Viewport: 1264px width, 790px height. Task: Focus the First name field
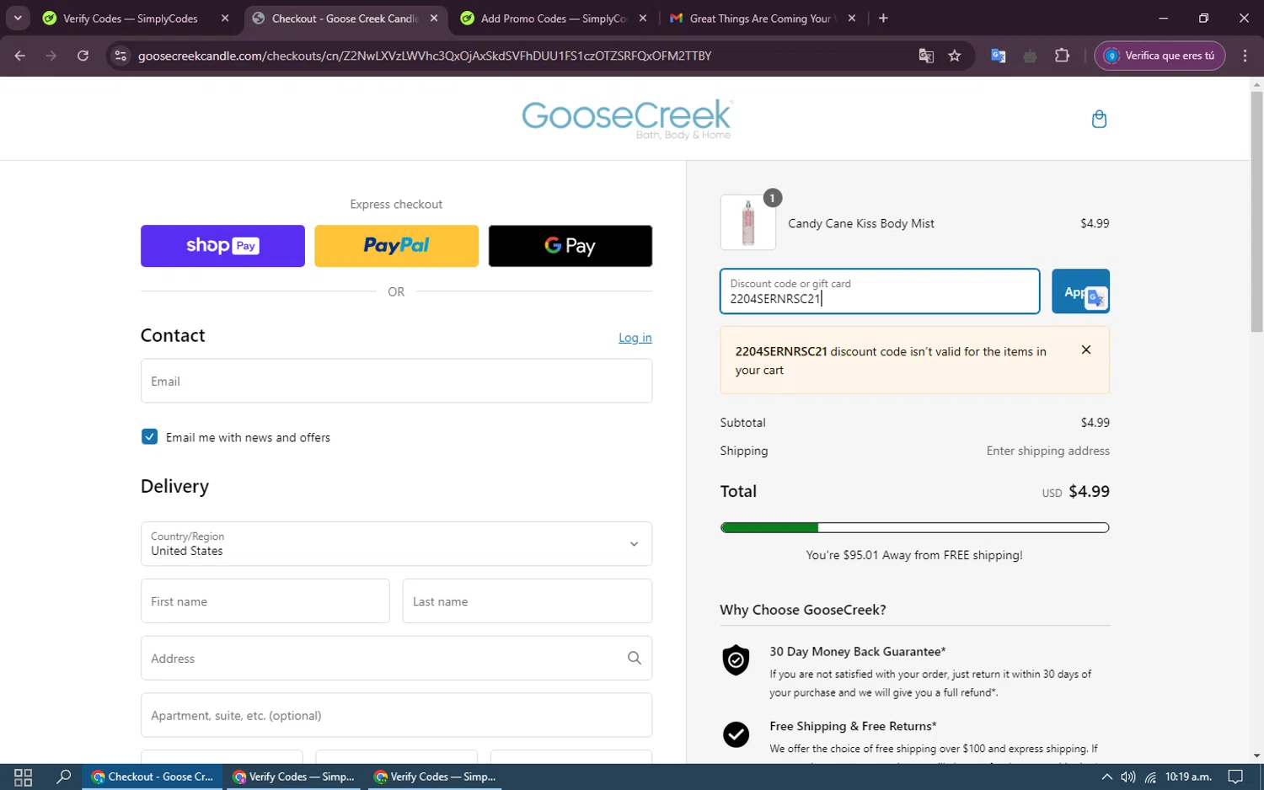coord(265,601)
